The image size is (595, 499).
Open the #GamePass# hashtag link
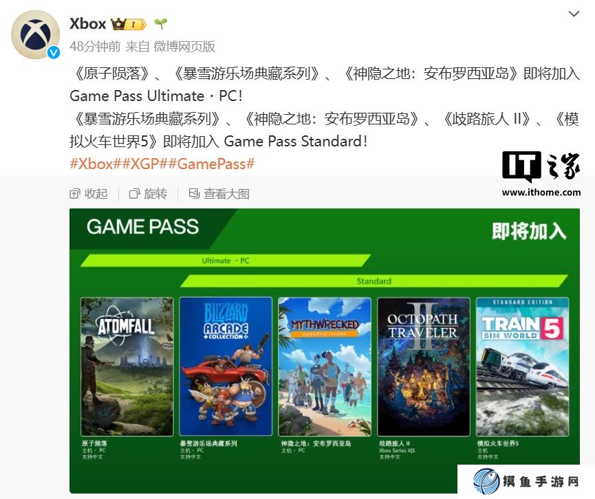point(211,164)
